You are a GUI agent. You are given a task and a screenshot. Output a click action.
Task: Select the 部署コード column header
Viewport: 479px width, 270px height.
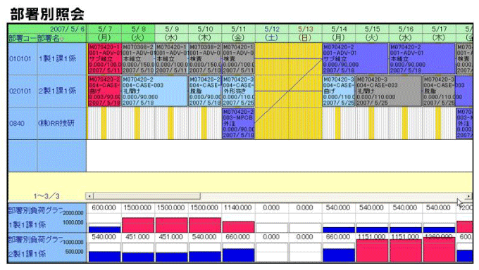[x=23, y=39]
